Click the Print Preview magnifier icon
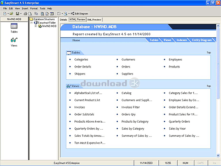This screenshot has width=221, height=166. pos(30,14)
